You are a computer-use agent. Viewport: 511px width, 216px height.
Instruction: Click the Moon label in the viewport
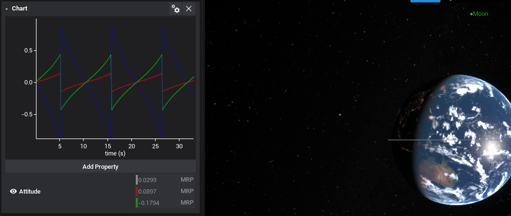pos(480,14)
